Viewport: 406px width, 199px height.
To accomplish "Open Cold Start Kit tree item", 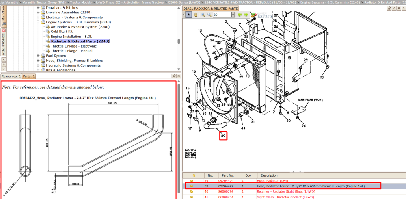I will 62,32.
